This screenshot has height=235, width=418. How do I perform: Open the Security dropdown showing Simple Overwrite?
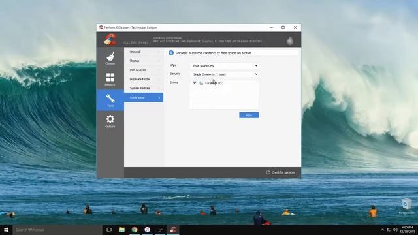[x=224, y=74]
